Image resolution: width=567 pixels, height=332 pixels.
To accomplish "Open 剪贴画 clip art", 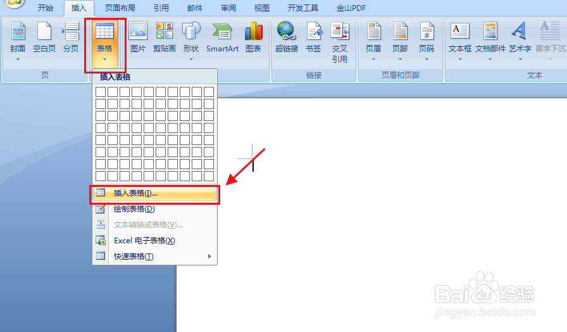I will click(165, 37).
